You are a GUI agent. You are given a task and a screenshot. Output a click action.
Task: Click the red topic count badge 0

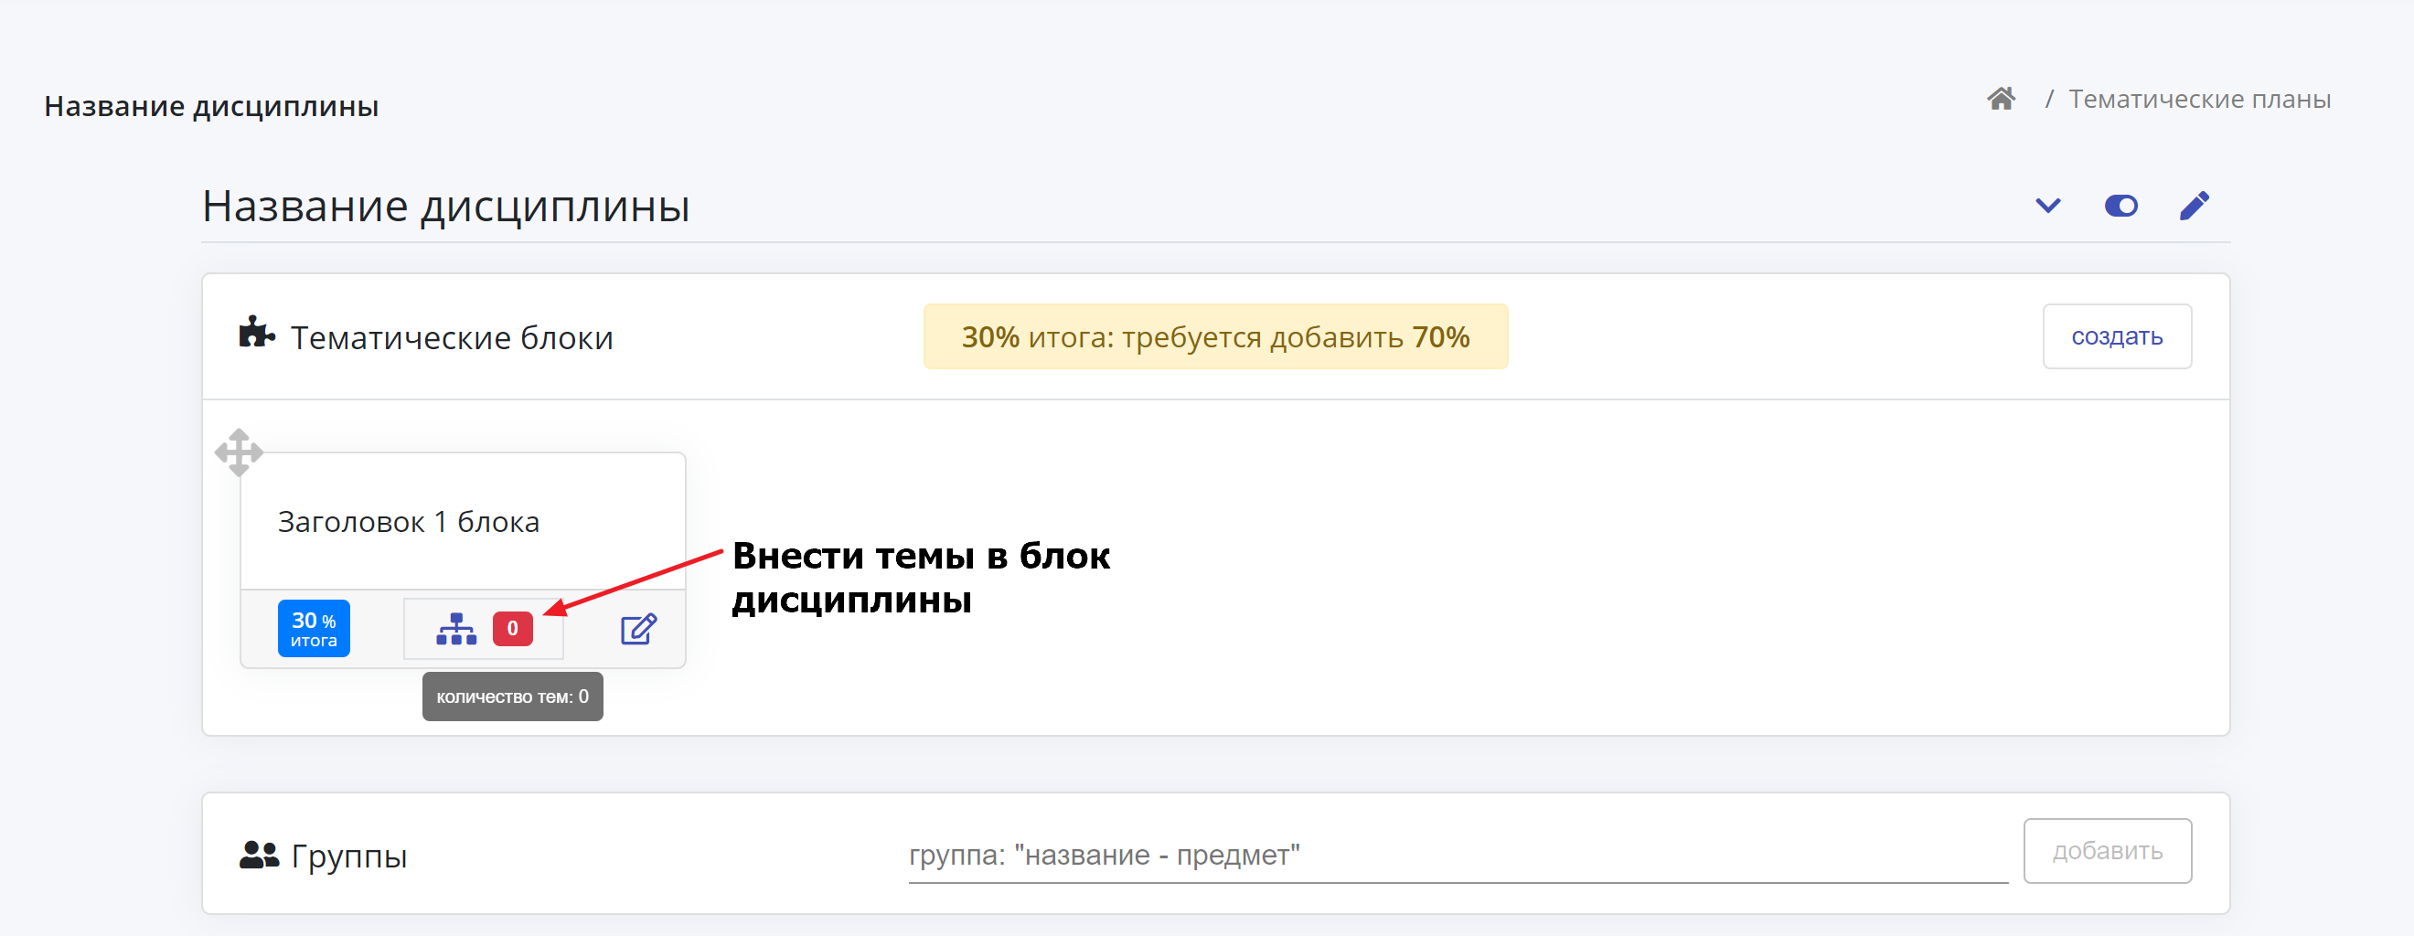[x=513, y=629]
